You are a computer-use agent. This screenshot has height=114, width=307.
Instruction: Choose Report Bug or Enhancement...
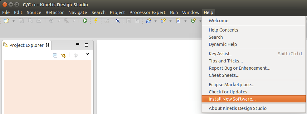coord(254,68)
